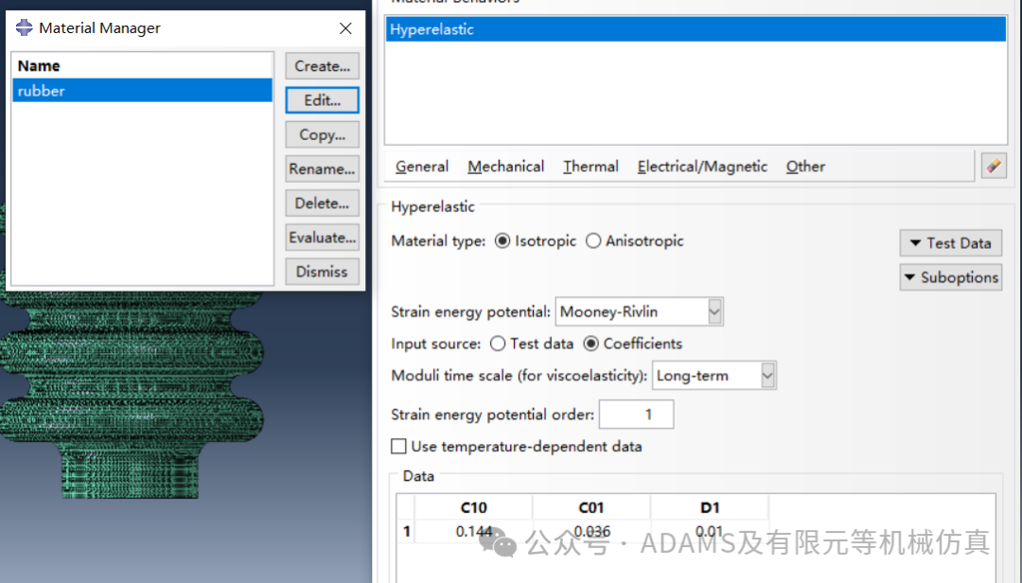Click the Create... button
This screenshot has height=583, width=1022.
click(322, 66)
